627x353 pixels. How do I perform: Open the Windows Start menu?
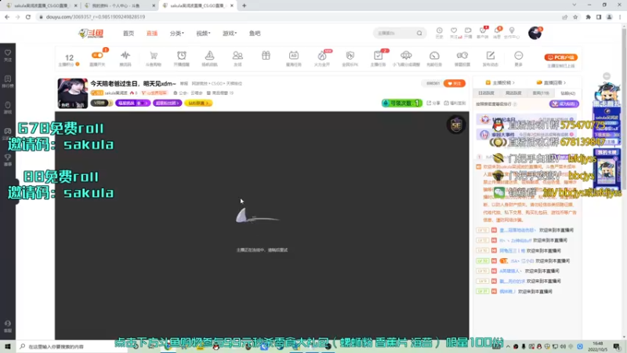(x=8, y=346)
